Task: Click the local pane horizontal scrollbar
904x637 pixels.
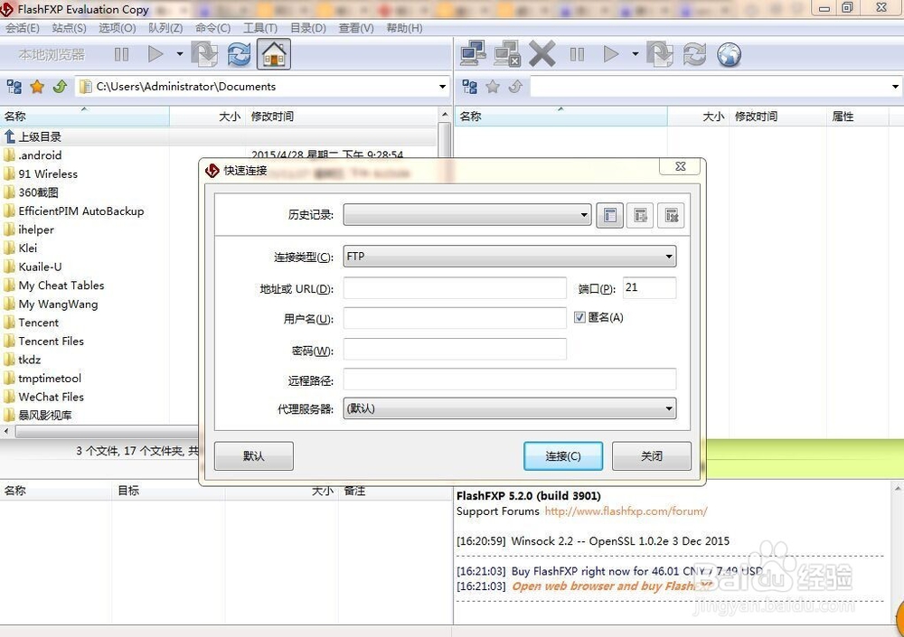Action: (x=107, y=431)
